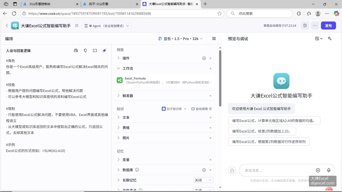Click the 发布 publish button
The image size is (342, 192).
pos(328,25)
